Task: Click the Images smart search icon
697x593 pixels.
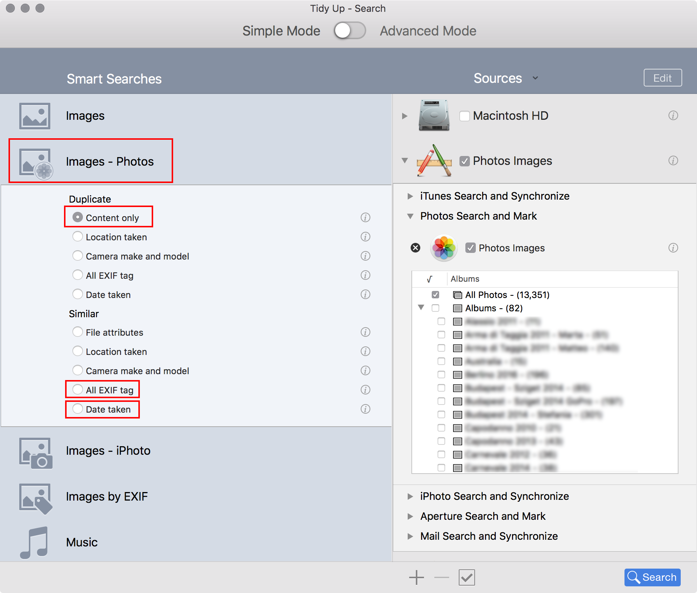Action: 34,116
